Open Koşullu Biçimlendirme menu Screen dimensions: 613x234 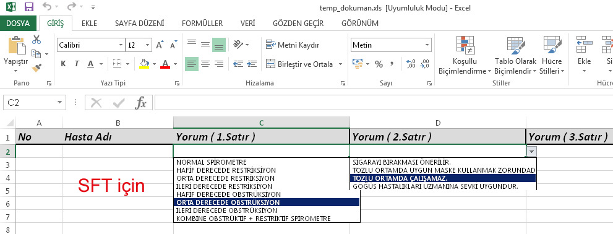pos(465,55)
